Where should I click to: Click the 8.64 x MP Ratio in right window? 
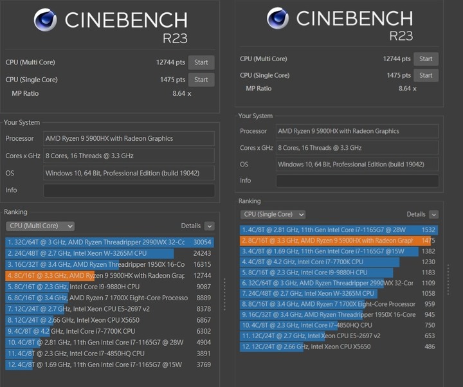(408, 89)
